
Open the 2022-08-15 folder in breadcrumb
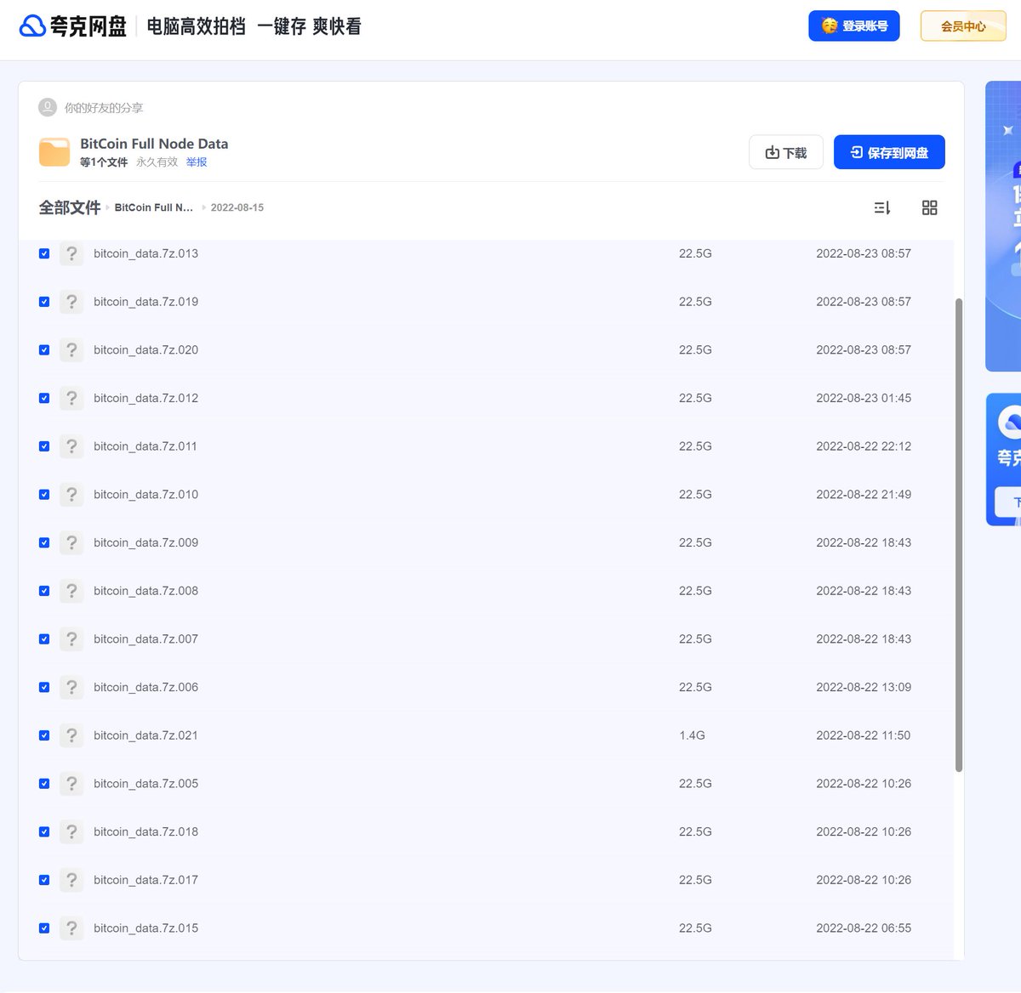click(x=237, y=207)
